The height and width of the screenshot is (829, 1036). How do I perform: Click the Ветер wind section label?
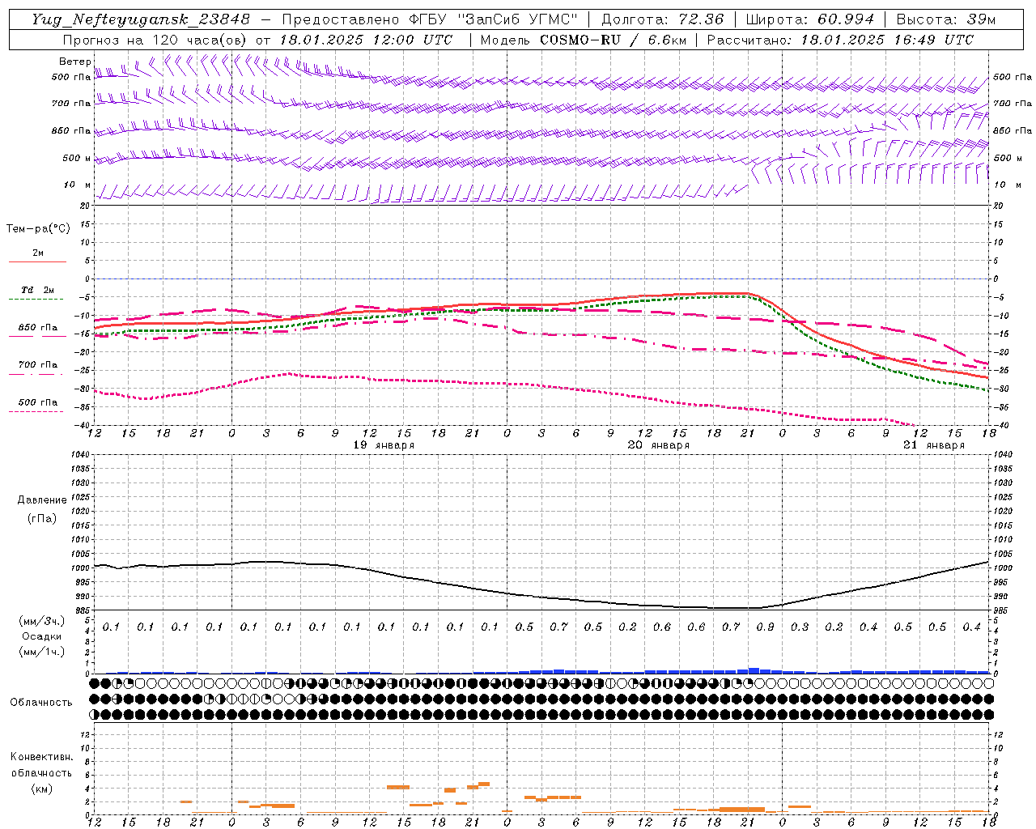[74, 62]
